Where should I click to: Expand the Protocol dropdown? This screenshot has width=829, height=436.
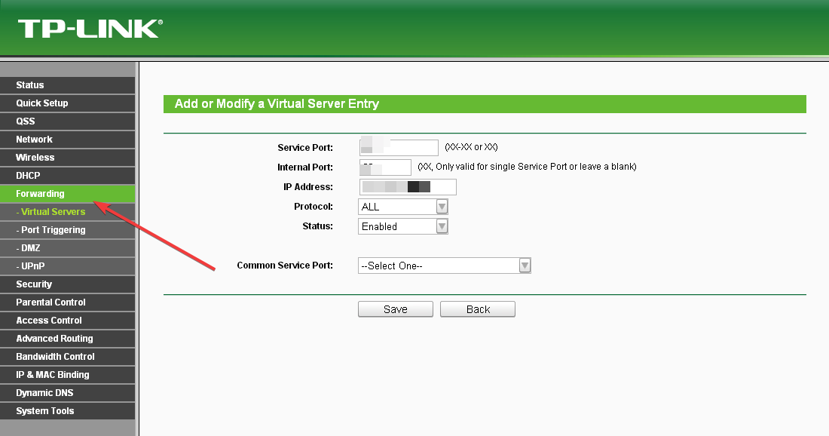(x=441, y=206)
